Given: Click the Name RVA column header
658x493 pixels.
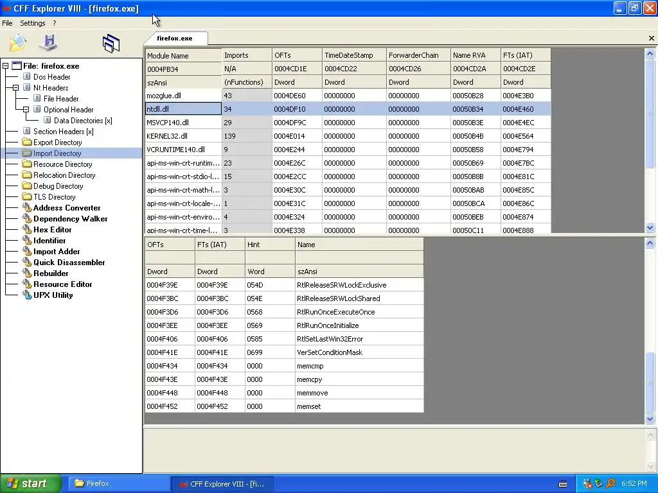Looking at the screenshot, I should tap(476, 55).
